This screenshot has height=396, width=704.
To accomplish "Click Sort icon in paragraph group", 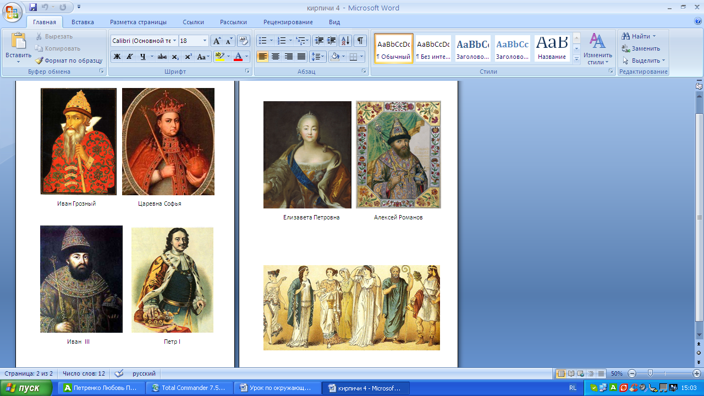I will click(x=345, y=41).
